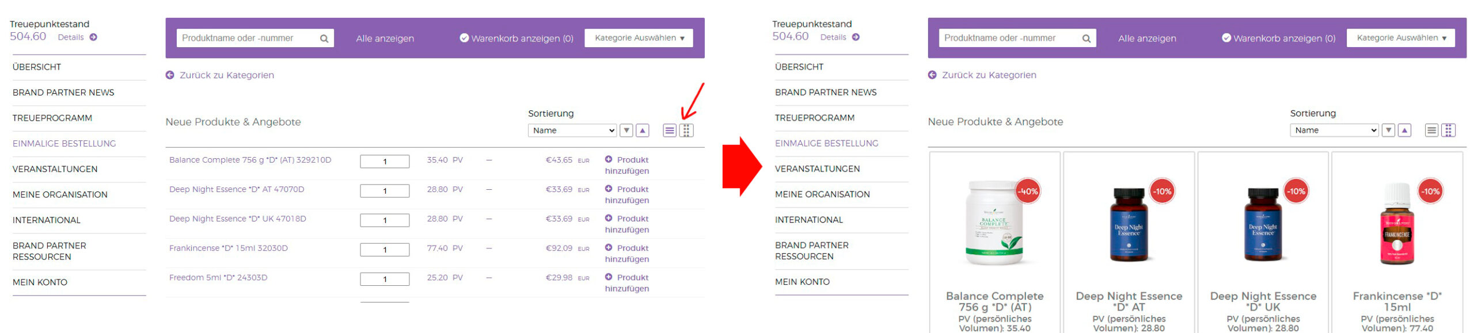The width and height of the screenshot is (1474, 333).
Task: Add Frankincense 15ml using its plus icon
Action: 608,247
